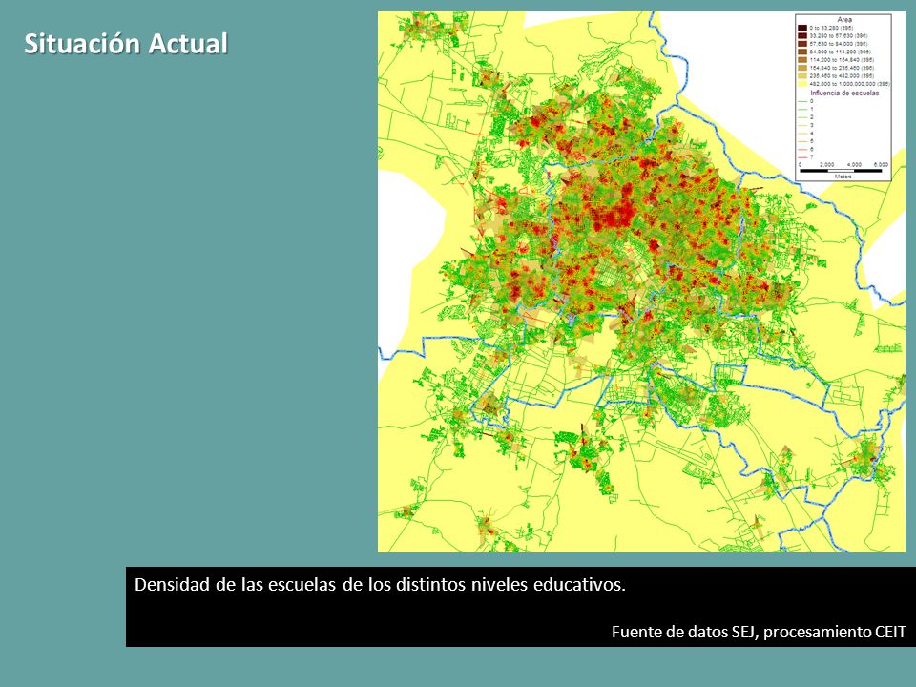Click swatch for 33,280 to 67,630

coord(802,35)
